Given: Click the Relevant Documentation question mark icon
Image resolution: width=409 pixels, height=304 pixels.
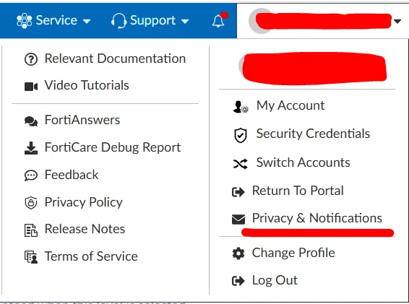Looking at the screenshot, I should click(31, 59).
